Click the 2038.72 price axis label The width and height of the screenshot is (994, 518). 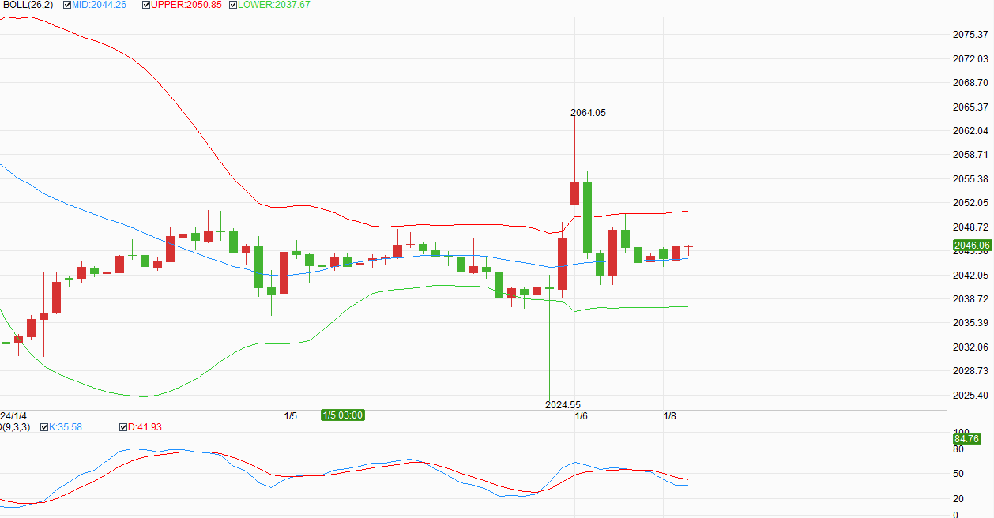click(x=971, y=299)
